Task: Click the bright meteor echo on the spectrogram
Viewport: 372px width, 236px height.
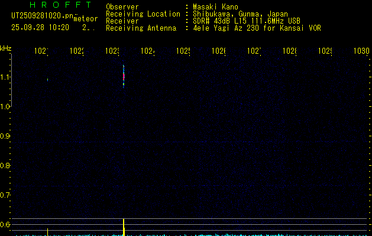Action: tap(124, 76)
